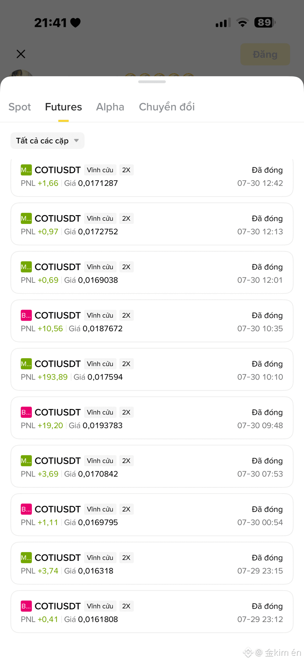Tap the battery indicator in status bar
The height and width of the screenshot is (662, 304).
(x=265, y=22)
